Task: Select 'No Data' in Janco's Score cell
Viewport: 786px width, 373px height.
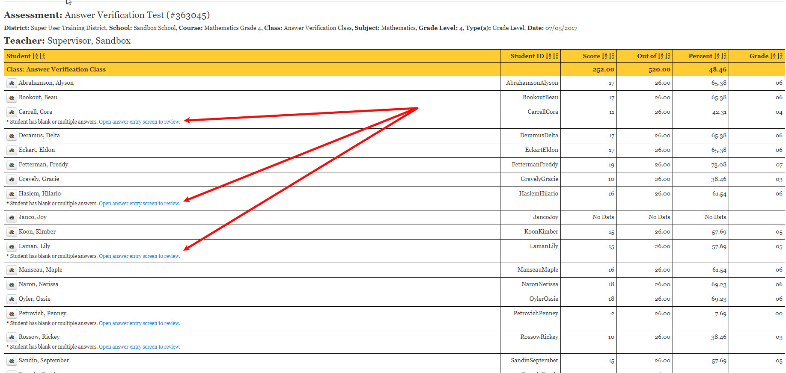Action: click(x=603, y=217)
